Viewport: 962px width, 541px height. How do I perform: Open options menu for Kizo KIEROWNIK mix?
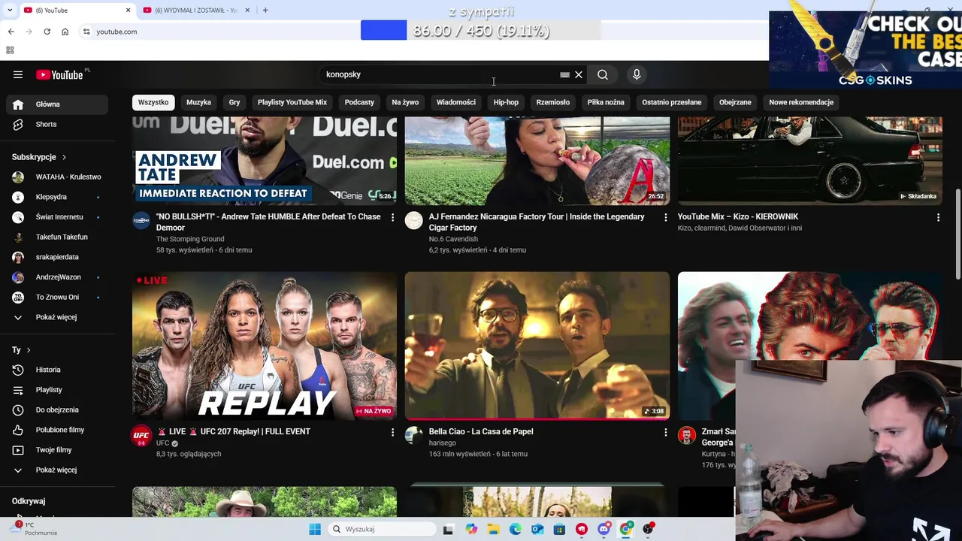coord(938,217)
